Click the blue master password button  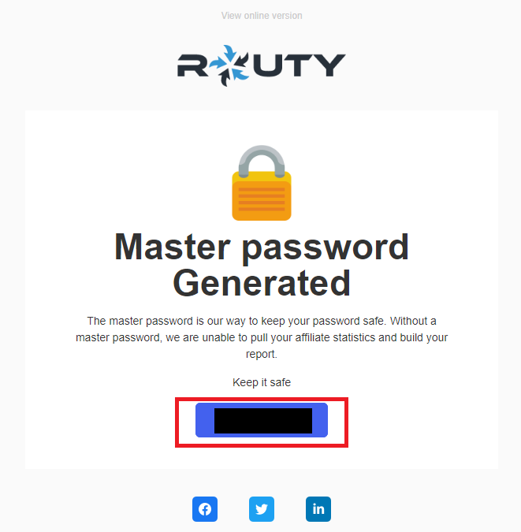coord(262,420)
